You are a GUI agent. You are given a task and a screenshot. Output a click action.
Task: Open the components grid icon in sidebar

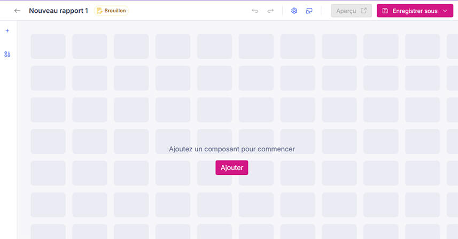(7, 54)
